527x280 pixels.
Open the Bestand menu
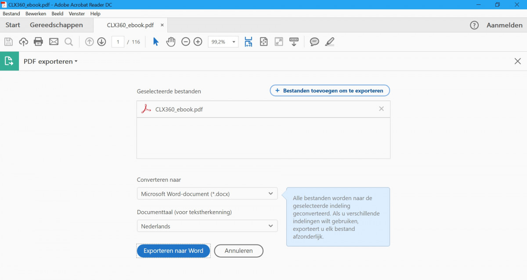coord(11,14)
